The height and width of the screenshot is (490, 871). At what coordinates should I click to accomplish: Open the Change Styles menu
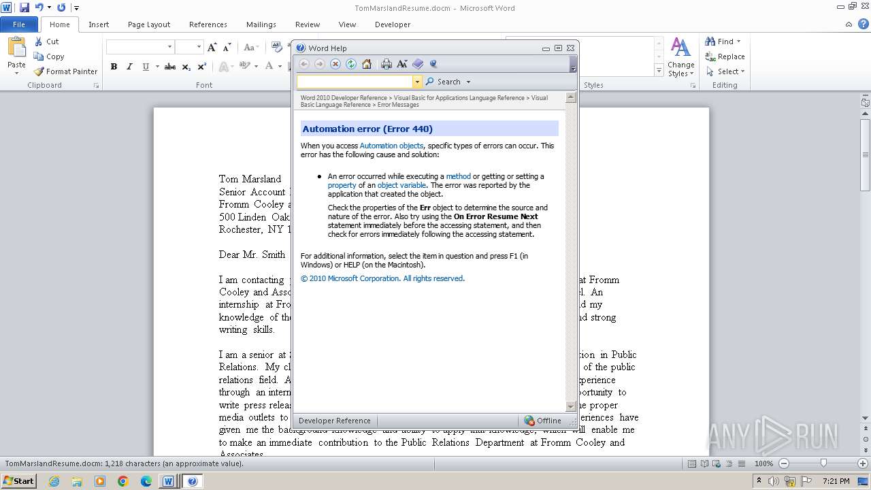[680, 57]
